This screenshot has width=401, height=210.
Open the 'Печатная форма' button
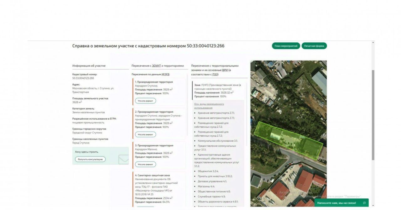point(314,46)
